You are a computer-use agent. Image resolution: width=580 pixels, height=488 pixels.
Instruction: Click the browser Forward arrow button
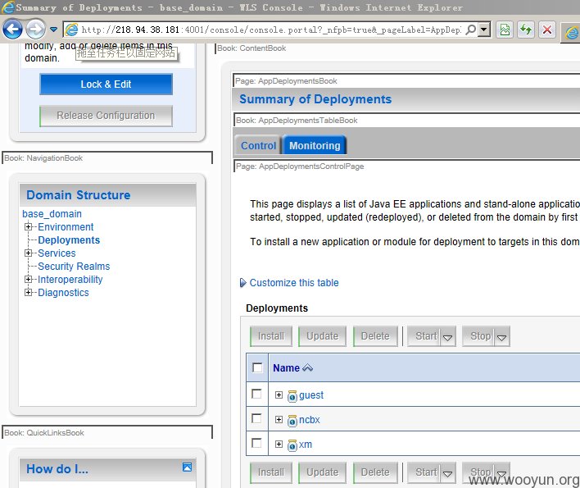point(35,29)
